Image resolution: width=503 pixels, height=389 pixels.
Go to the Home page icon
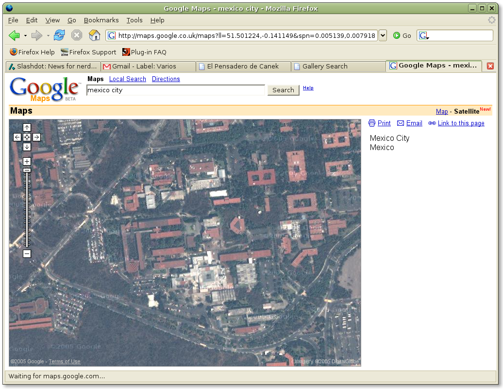[x=94, y=35]
